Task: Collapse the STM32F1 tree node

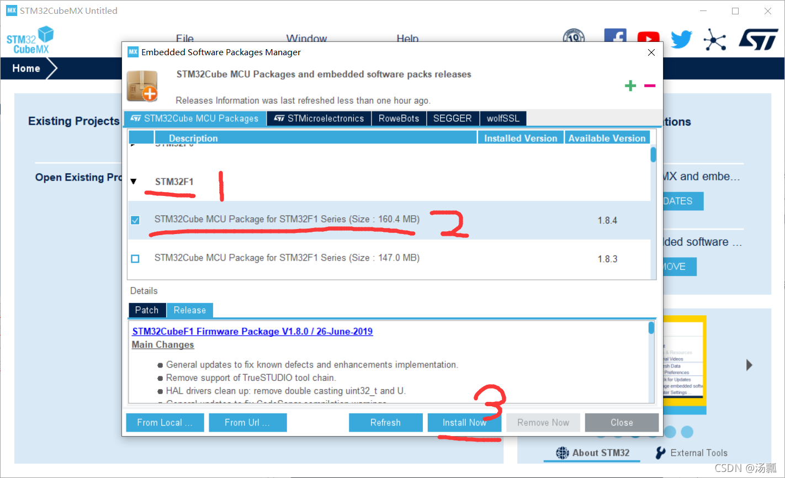Action: coord(133,182)
